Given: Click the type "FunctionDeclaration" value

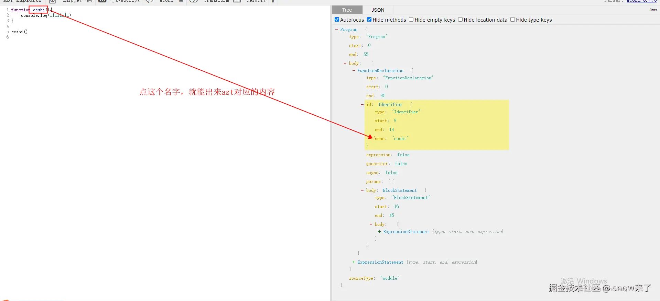Looking at the screenshot, I should 408,78.
